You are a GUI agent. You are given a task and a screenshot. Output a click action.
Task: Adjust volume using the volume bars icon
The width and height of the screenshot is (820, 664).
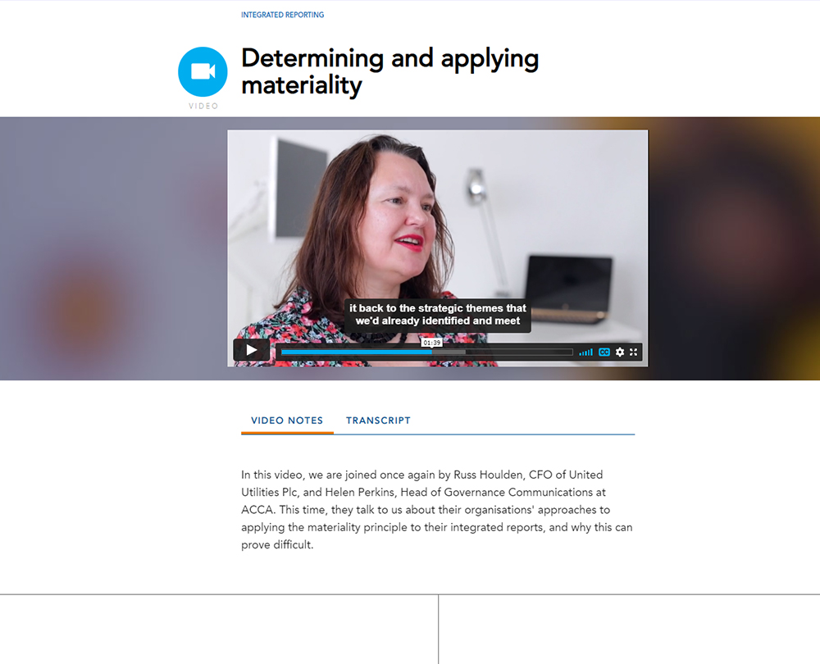pyautogui.click(x=585, y=352)
